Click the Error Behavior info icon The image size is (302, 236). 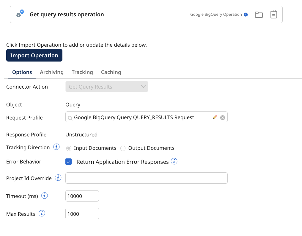pyautogui.click(x=174, y=161)
